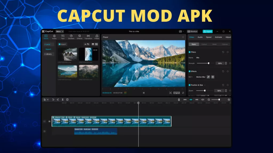This screenshot has height=153, width=273.
Task: Click the zoom out timeline icon
Action: (x=209, y=100)
